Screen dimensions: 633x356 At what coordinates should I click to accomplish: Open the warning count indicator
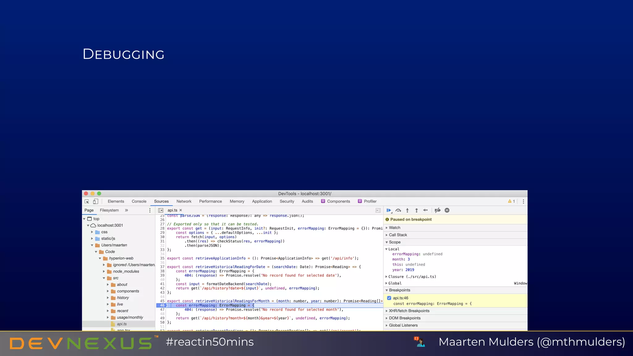click(512, 201)
